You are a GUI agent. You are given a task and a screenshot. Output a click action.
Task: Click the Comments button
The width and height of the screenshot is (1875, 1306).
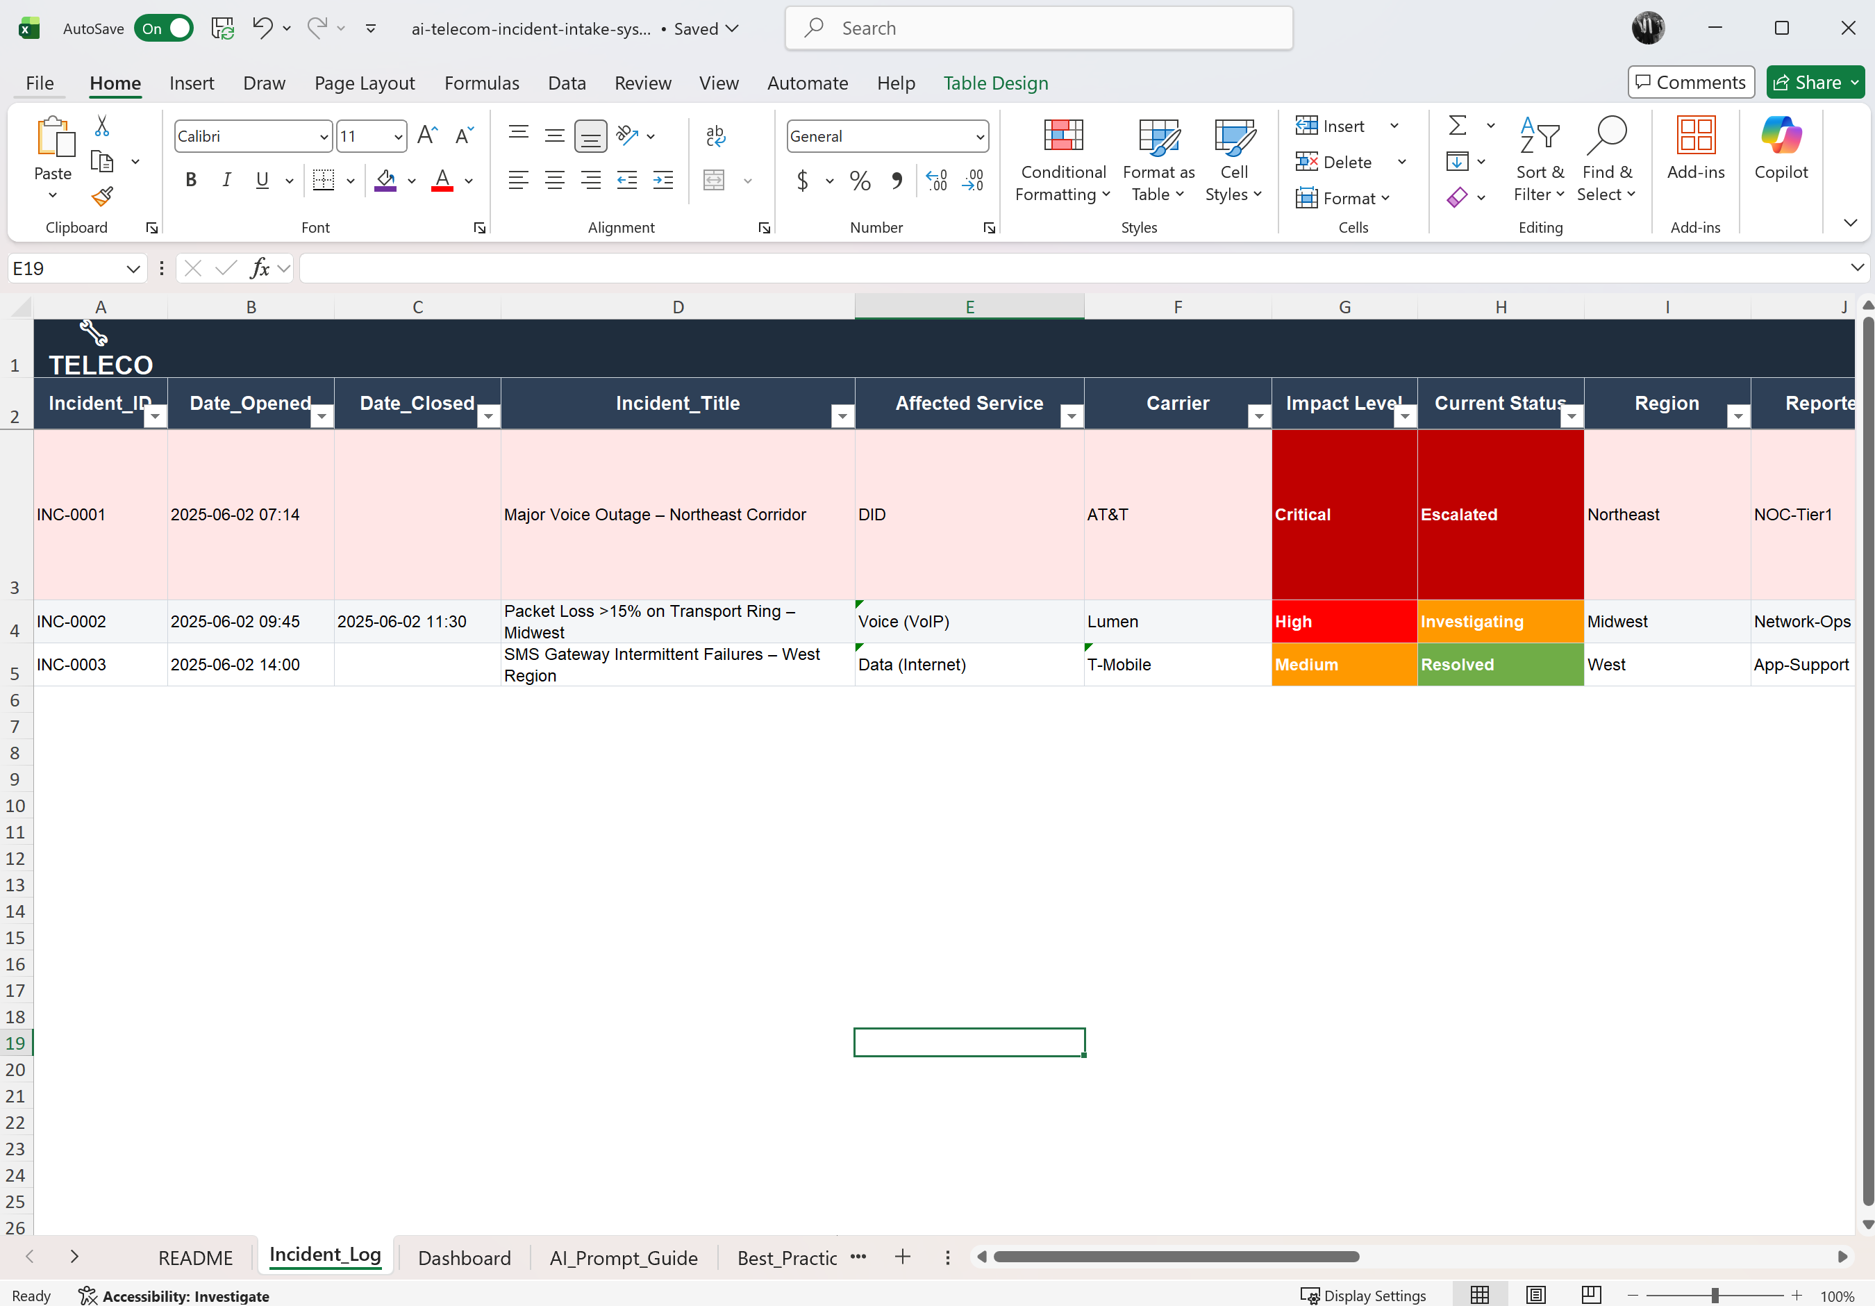point(1690,83)
